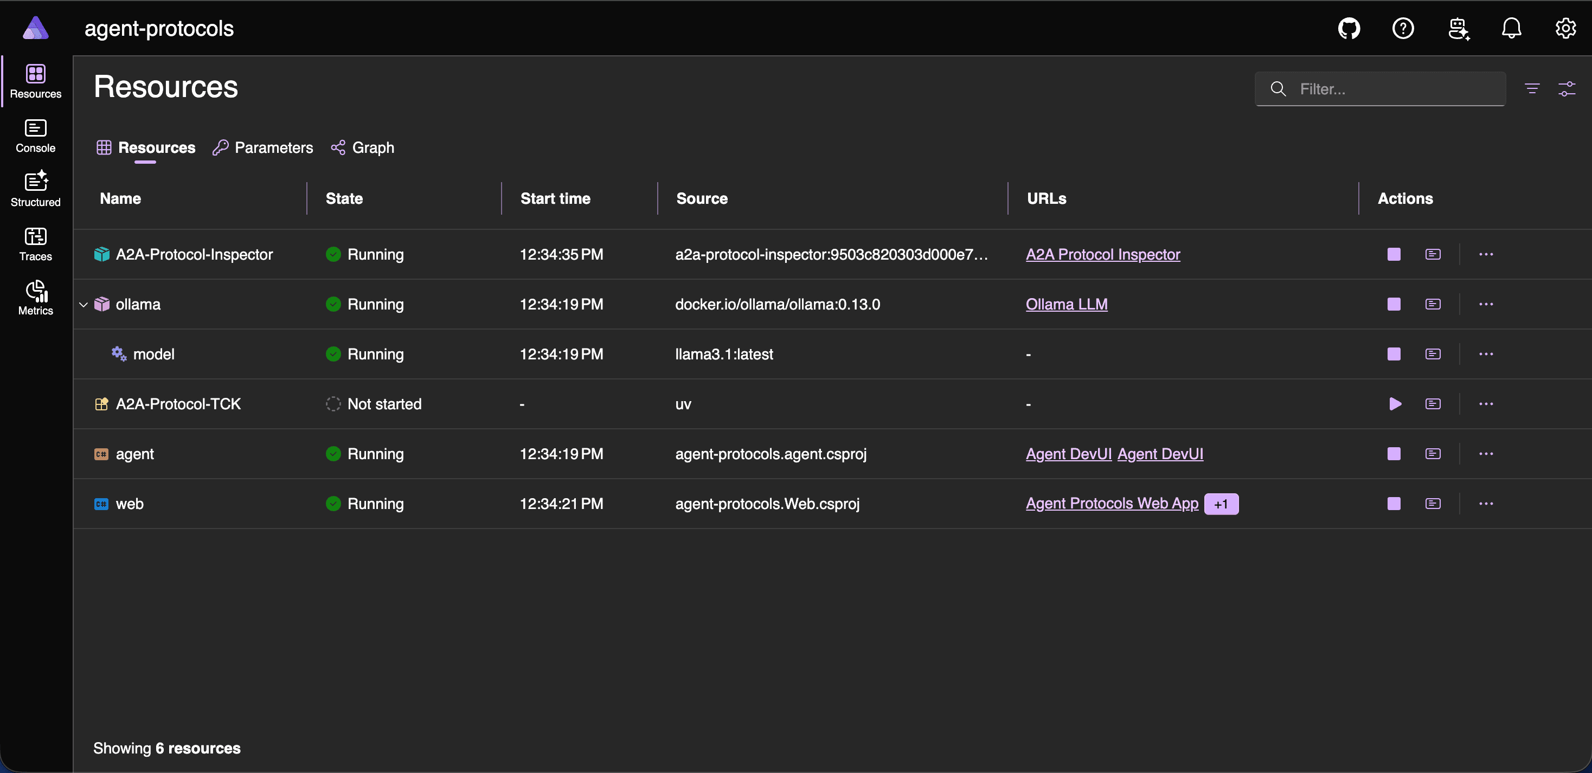This screenshot has width=1592, height=773.
Task: Open Metrics in the sidebar
Action: tap(36, 298)
